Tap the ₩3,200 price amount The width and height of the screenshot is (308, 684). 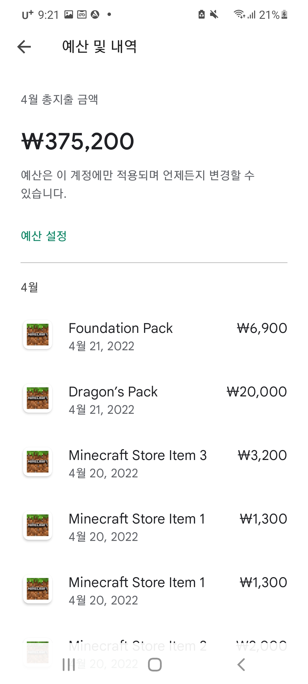pyautogui.click(x=262, y=455)
